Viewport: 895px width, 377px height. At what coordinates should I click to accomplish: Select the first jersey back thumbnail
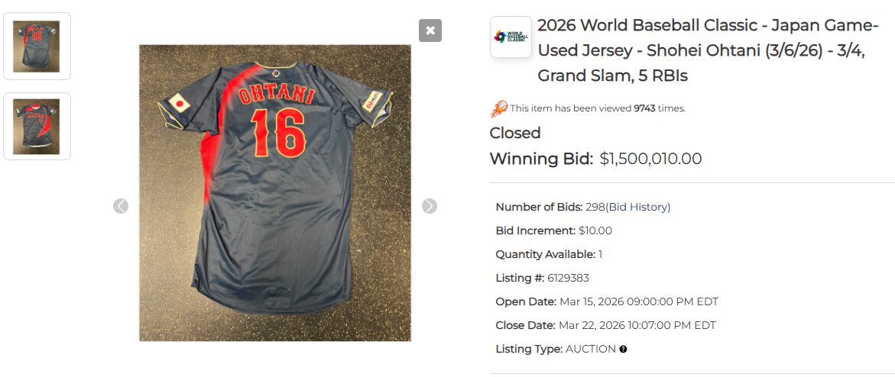click(x=37, y=46)
